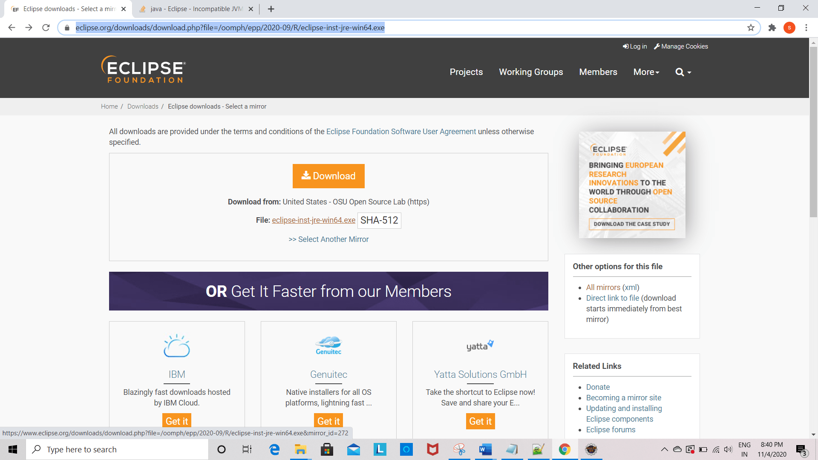Bookmark this page with the star icon
Screen dimensions: 818x460
tap(751, 27)
